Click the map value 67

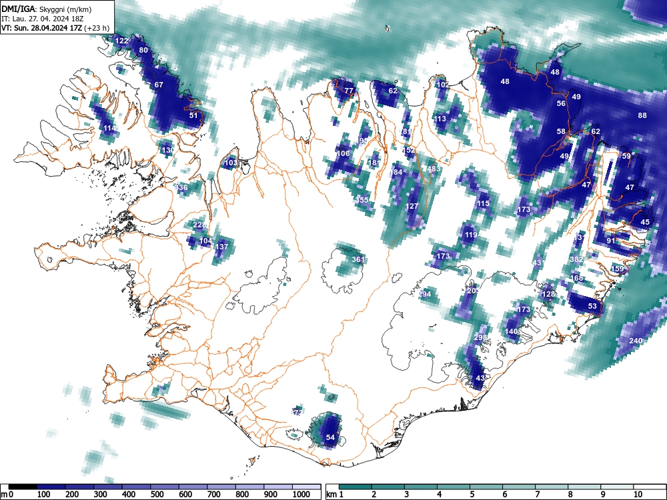click(159, 85)
